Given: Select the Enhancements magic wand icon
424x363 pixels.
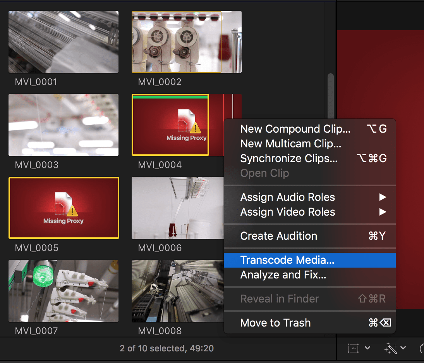Looking at the screenshot, I should (x=390, y=348).
